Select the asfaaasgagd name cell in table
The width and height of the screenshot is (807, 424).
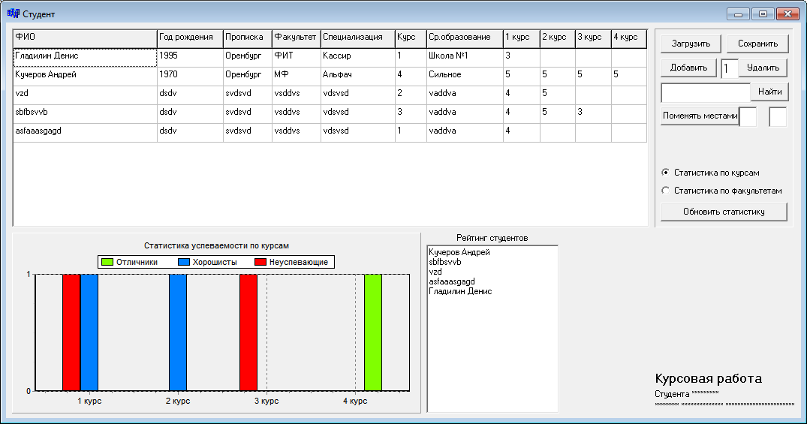85,132
